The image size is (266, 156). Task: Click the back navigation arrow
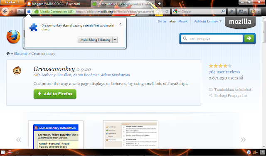[x=5, y=12]
